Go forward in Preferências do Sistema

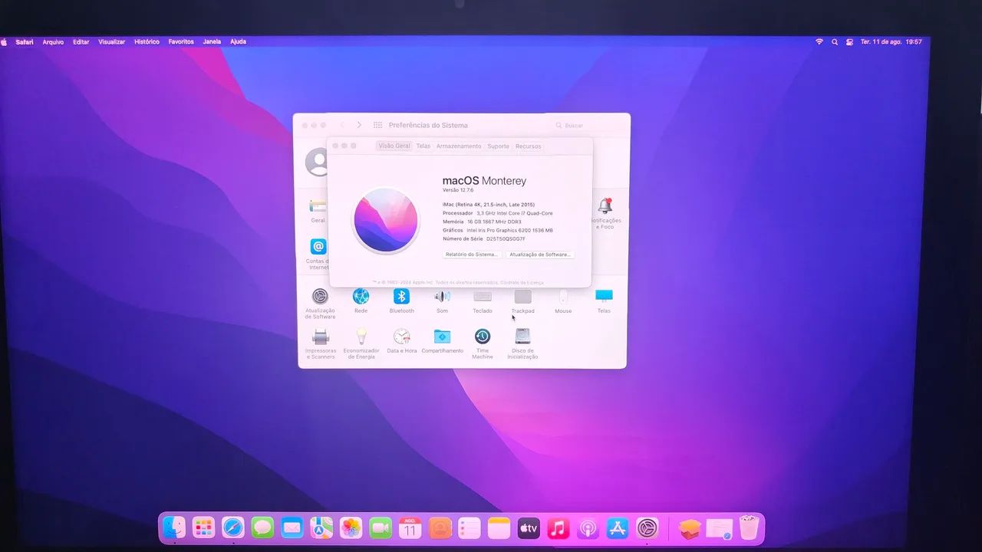coord(359,125)
